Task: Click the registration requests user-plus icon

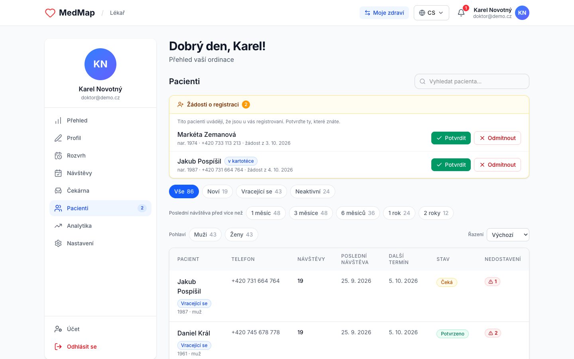Action: tap(181, 105)
